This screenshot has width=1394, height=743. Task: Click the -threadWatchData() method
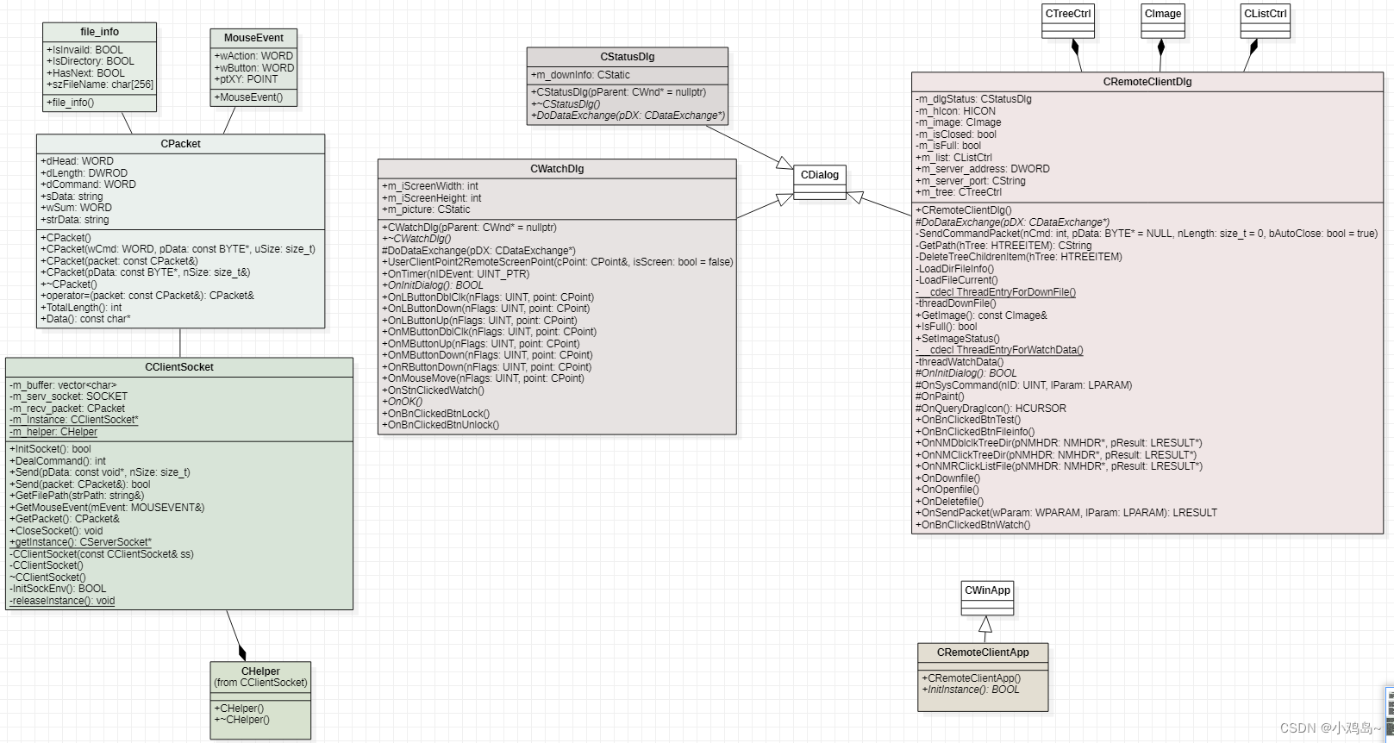[960, 362]
